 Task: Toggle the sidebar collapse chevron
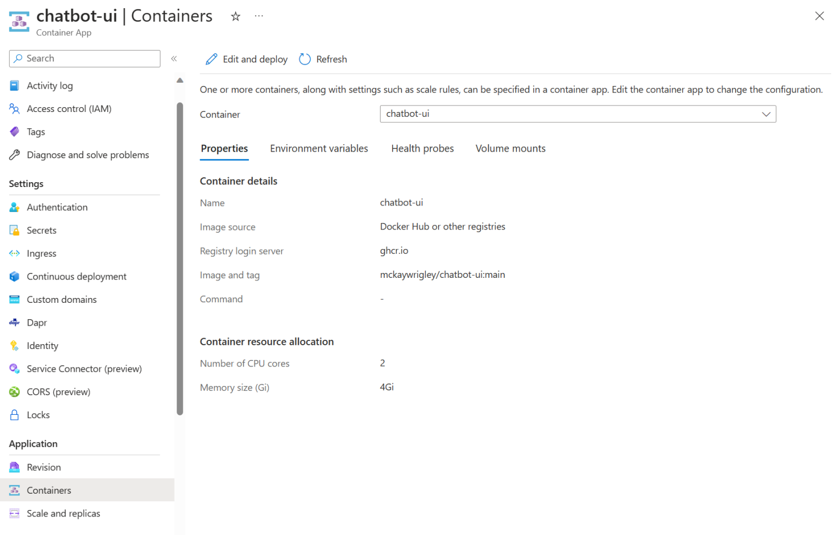coord(175,59)
